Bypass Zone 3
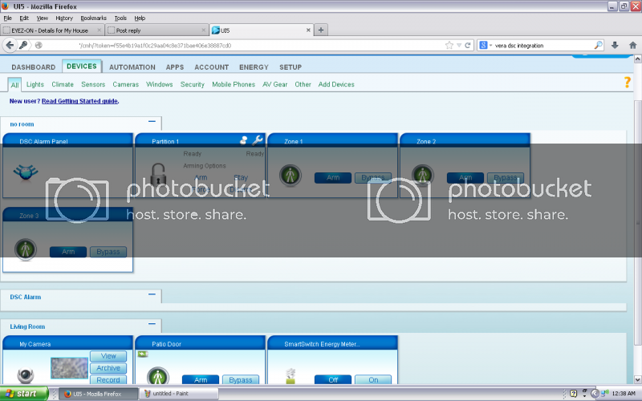The height and width of the screenshot is (401, 642). coord(108,252)
